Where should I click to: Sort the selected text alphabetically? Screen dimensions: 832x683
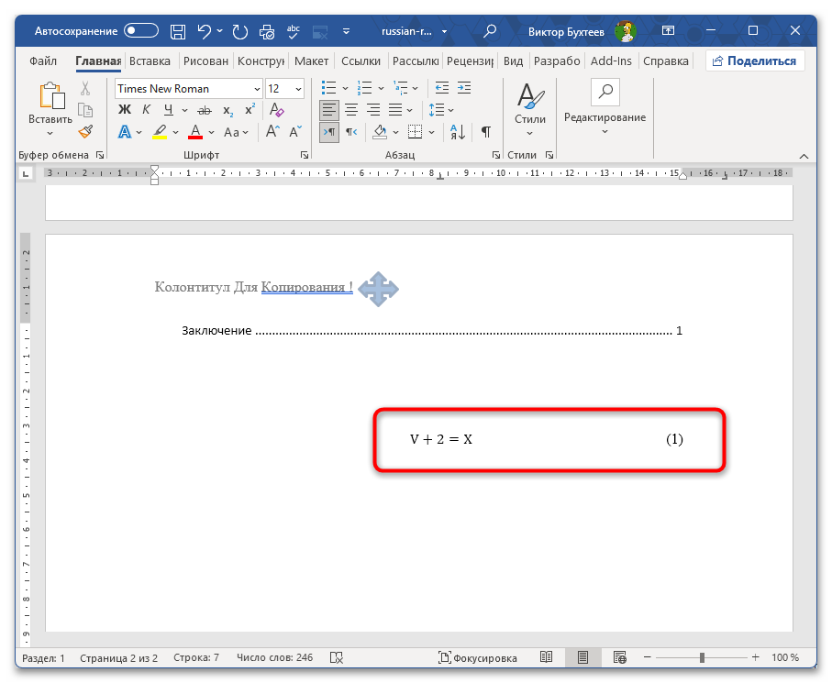click(x=458, y=132)
